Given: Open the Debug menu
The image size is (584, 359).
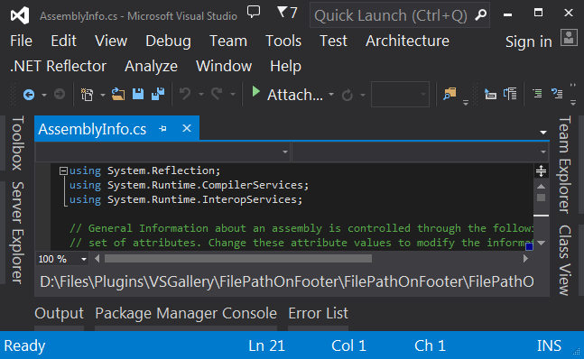Looking at the screenshot, I should coord(168,41).
